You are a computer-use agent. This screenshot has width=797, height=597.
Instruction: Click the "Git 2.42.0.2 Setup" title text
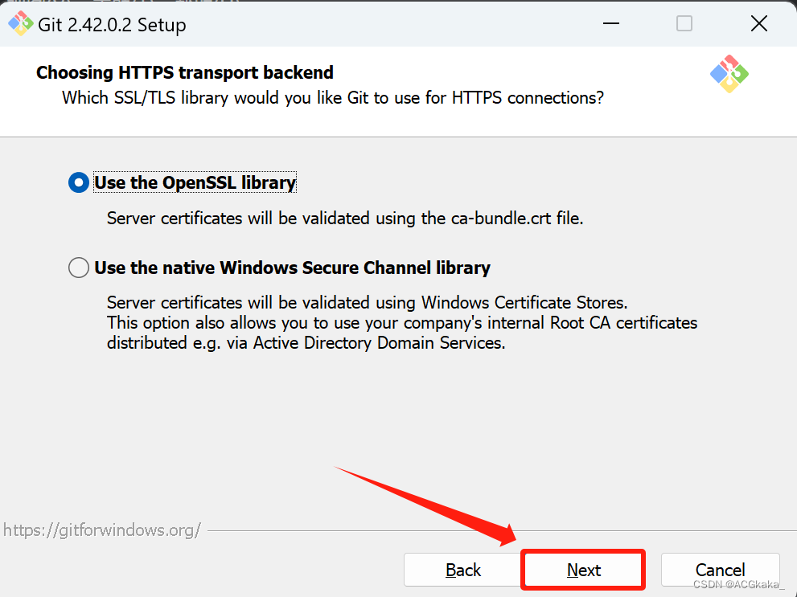point(112,25)
